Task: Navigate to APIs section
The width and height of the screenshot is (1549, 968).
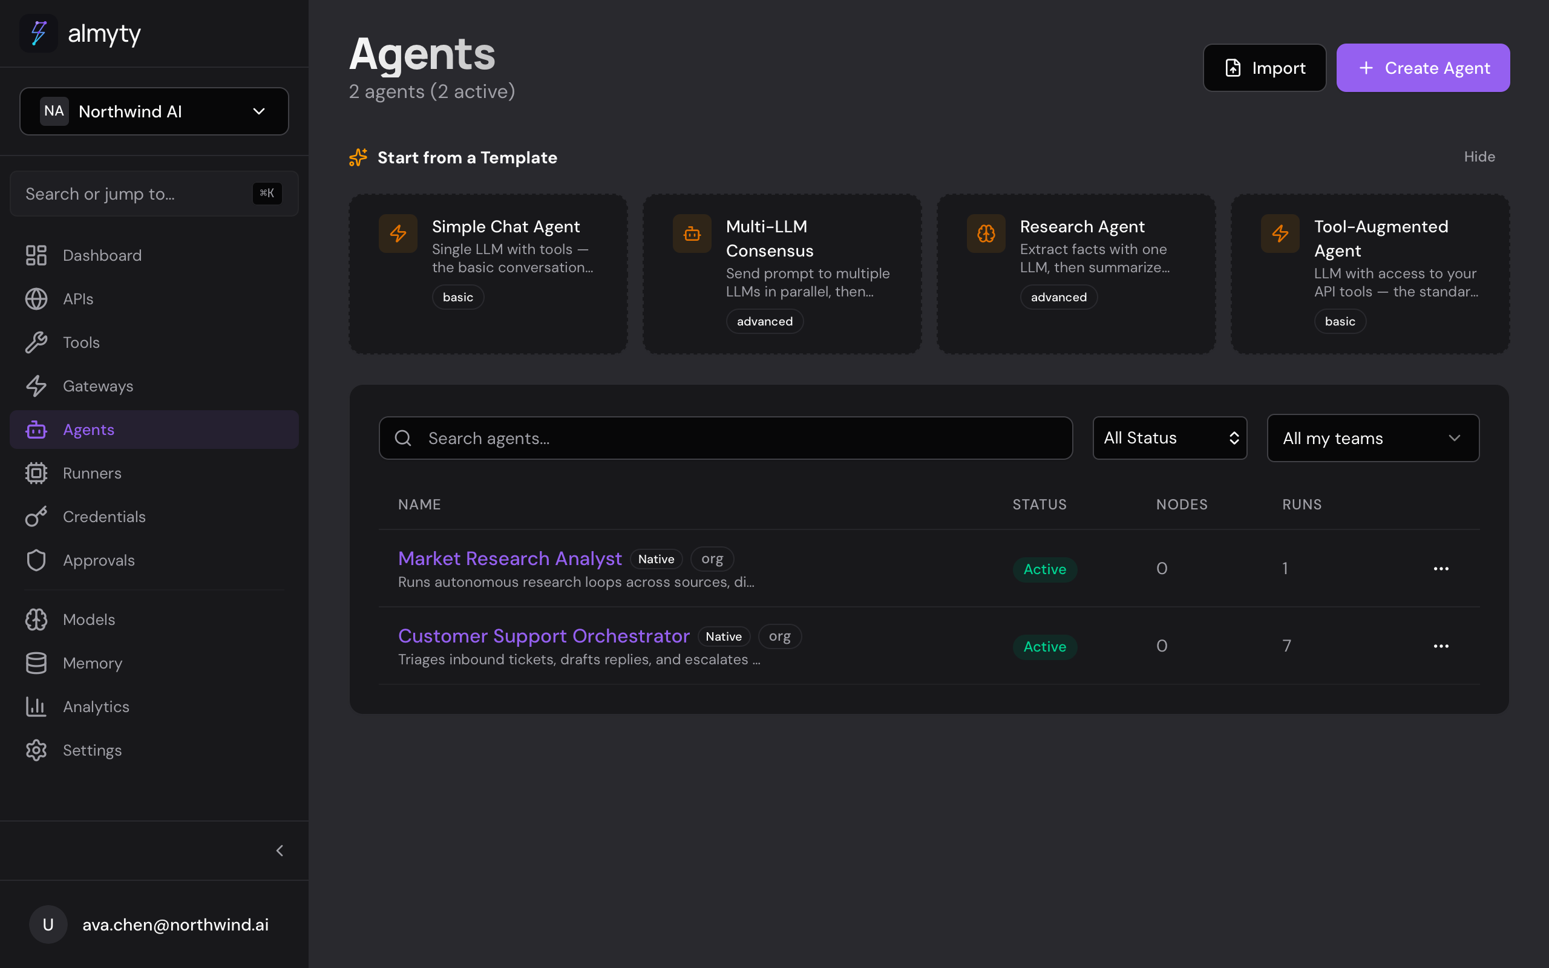Action: pyautogui.click(x=154, y=299)
